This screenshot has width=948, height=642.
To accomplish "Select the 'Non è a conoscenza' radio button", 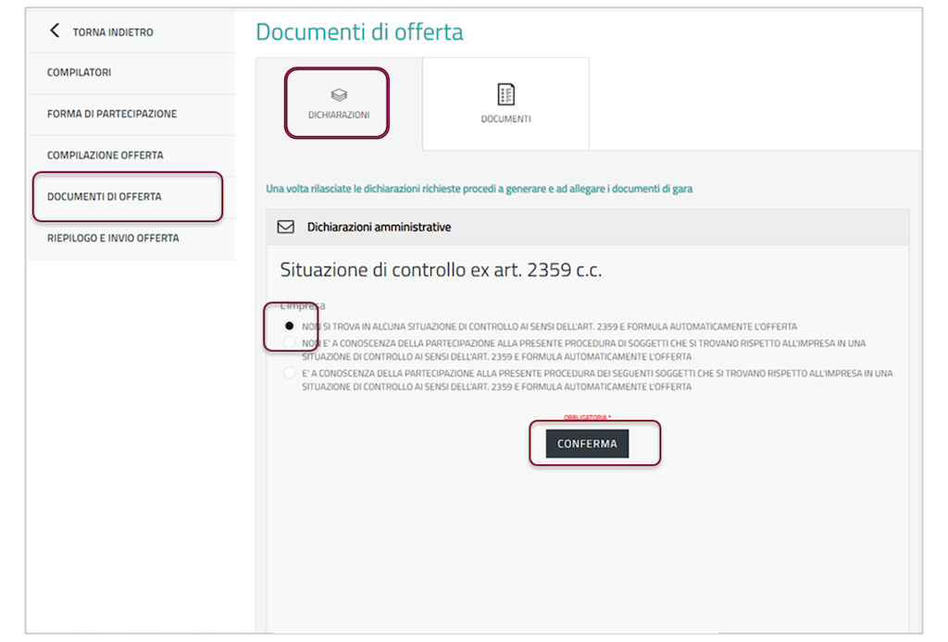I will (290, 343).
